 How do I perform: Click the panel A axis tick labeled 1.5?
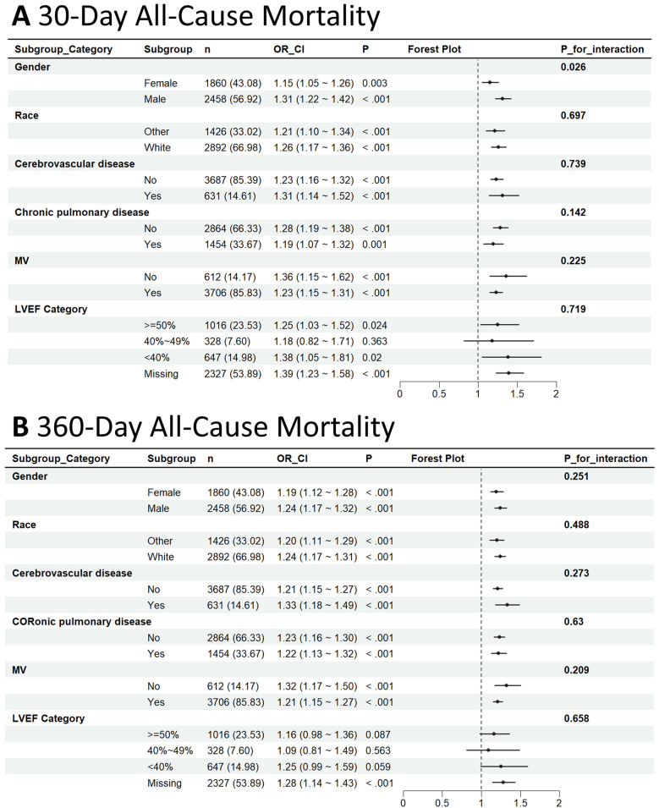518,393
